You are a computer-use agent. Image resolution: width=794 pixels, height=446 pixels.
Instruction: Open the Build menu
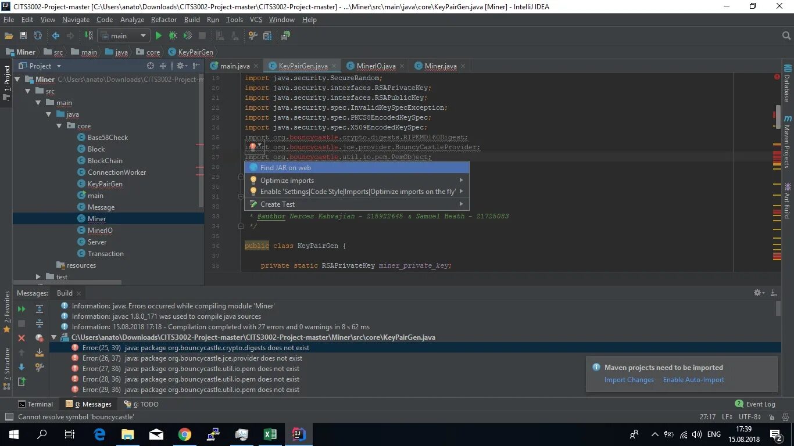click(192, 20)
